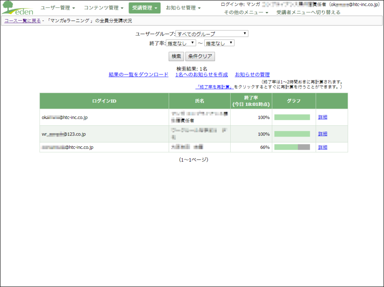The image size is (384, 287).
Task: Click the 66% completion rate cell
Action: click(251, 147)
